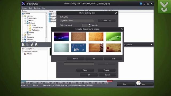The image size is (171, 96).
Task: Close the Photo Gallery Disc dialog
Action: pyautogui.click(x=116, y=13)
